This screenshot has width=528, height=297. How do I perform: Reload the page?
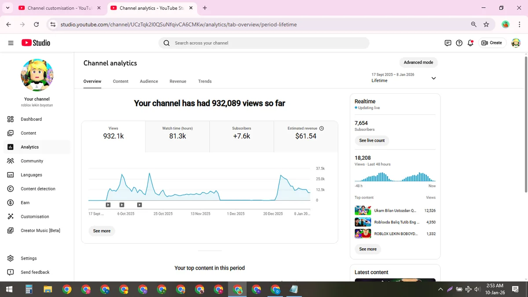[x=37, y=25]
